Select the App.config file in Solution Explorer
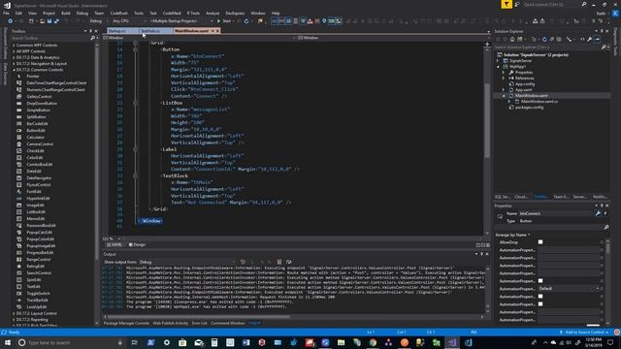Viewport: 621px width, 349px height. 525,84
